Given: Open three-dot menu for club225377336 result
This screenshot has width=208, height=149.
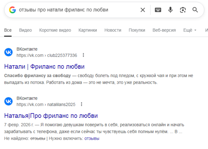Looking at the screenshot, I should (83, 55).
